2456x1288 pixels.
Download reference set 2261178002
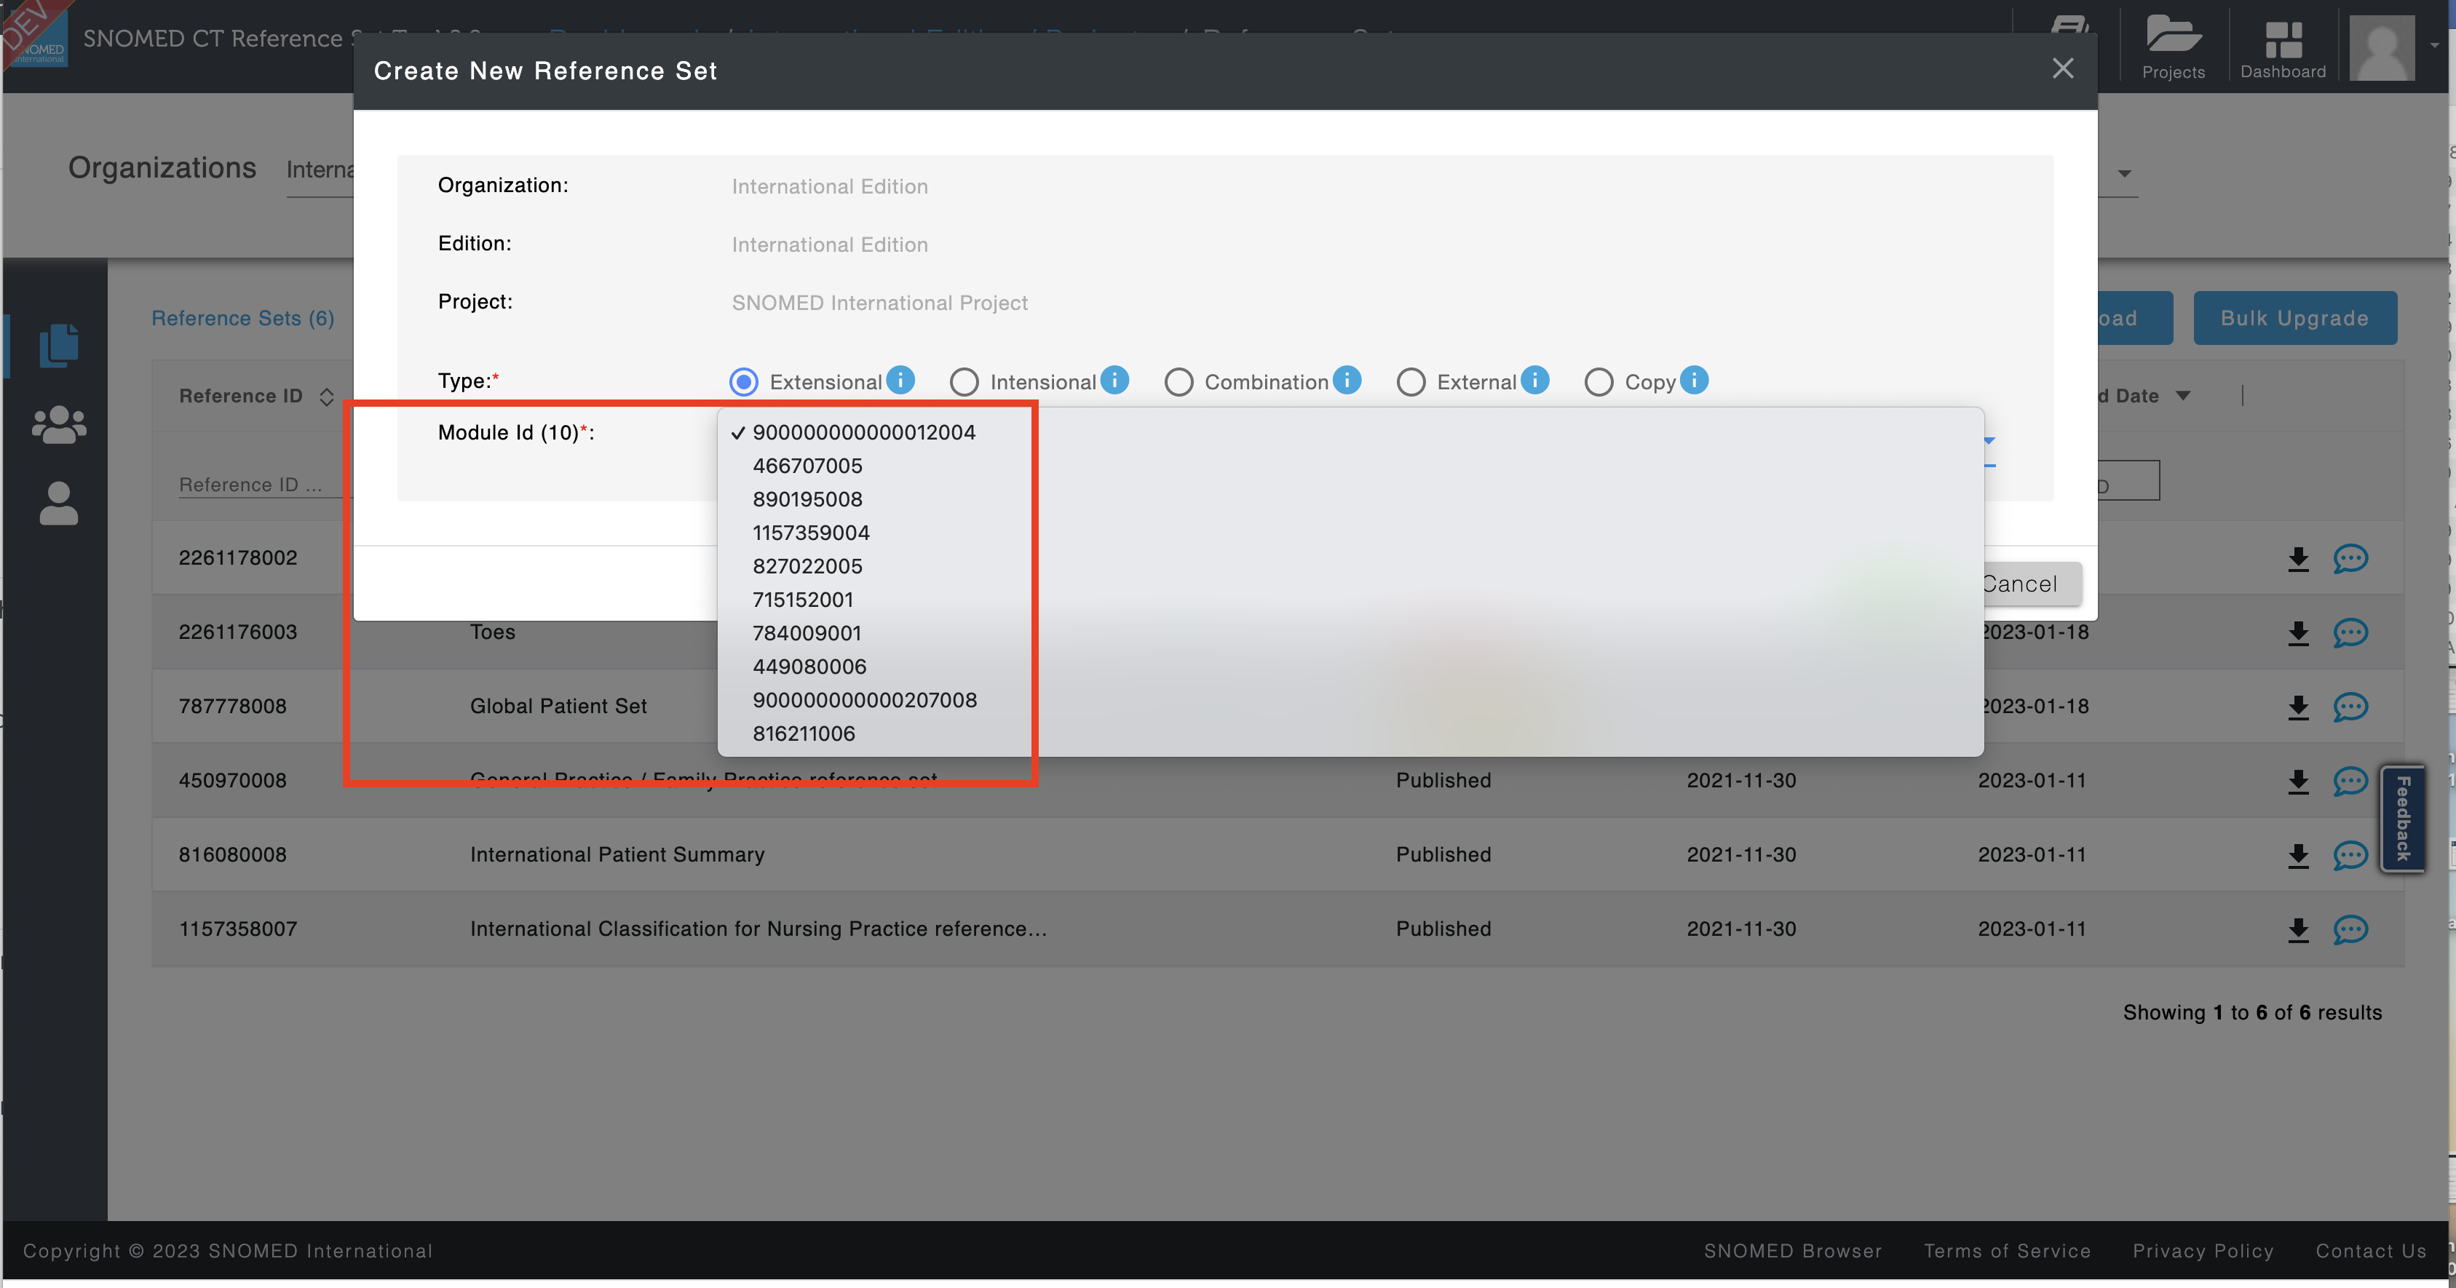click(x=2298, y=559)
